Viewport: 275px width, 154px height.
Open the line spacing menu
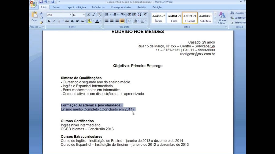pyautogui.click(x=128, y=21)
